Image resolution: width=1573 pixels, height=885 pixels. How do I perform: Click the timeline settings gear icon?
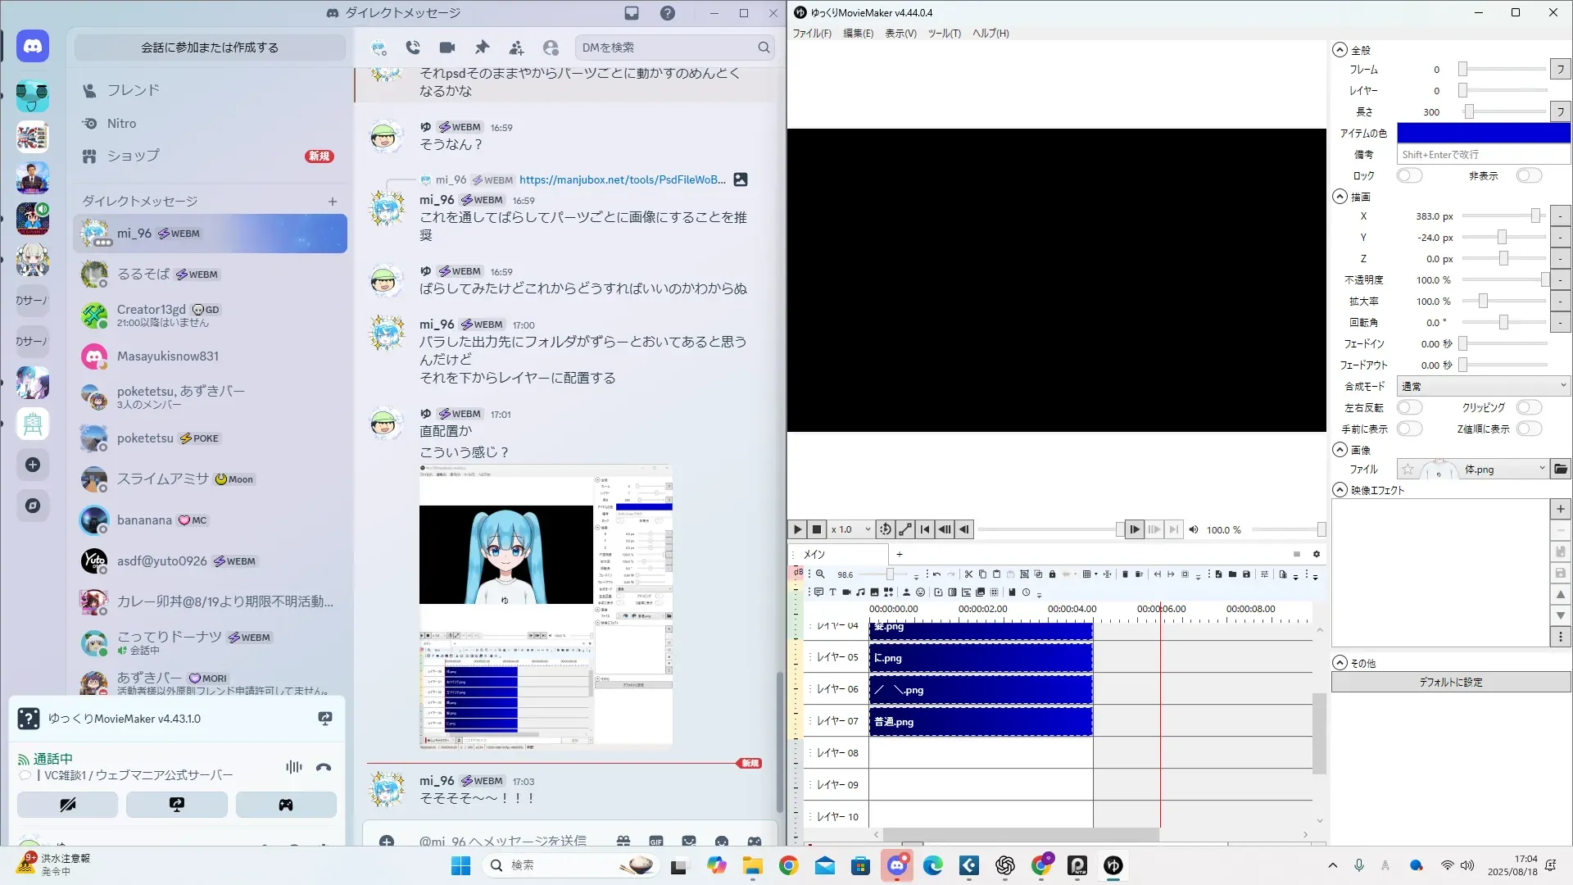[1317, 554]
